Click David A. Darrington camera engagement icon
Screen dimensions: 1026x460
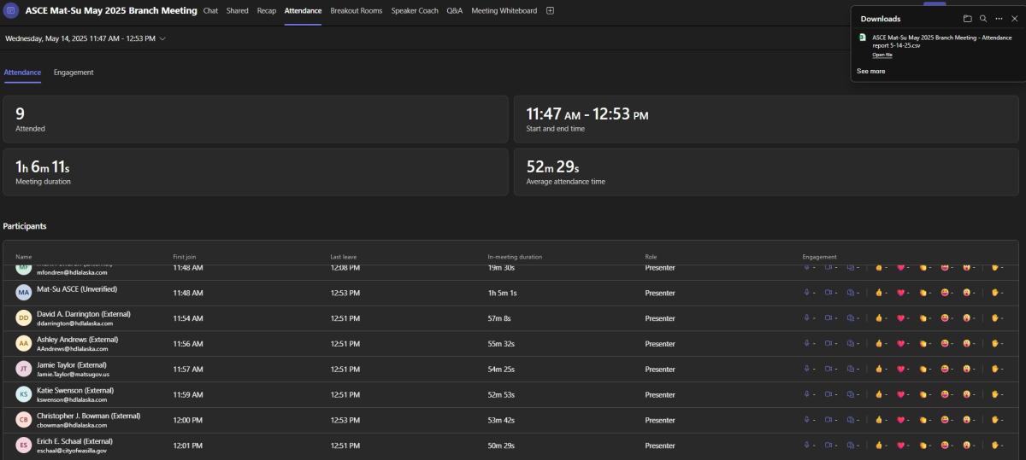828,318
